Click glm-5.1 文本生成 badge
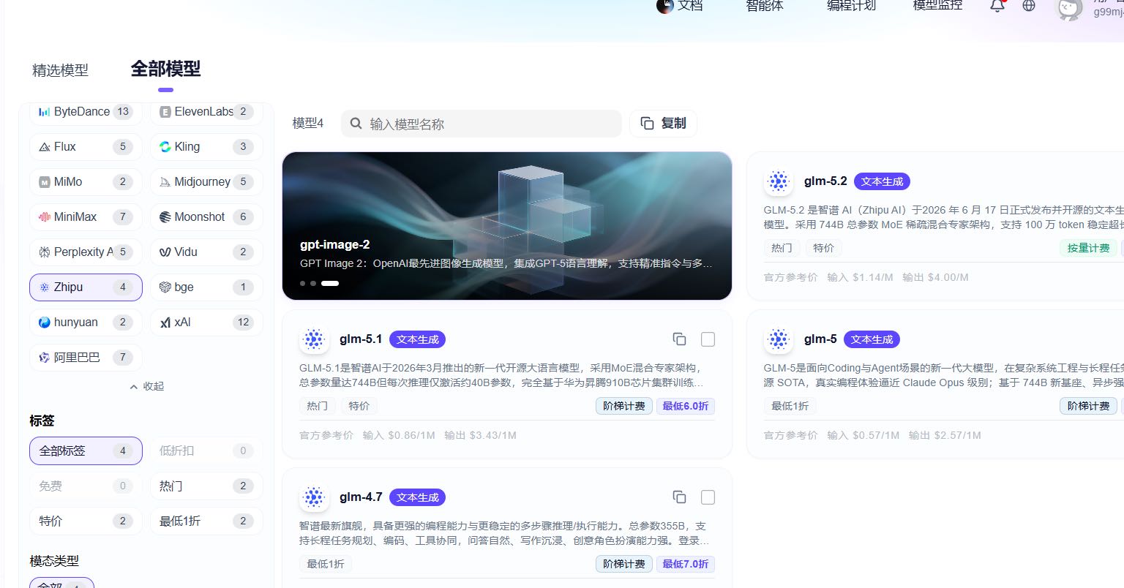Image resolution: width=1124 pixels, height=588 pixels. (417, 339)
